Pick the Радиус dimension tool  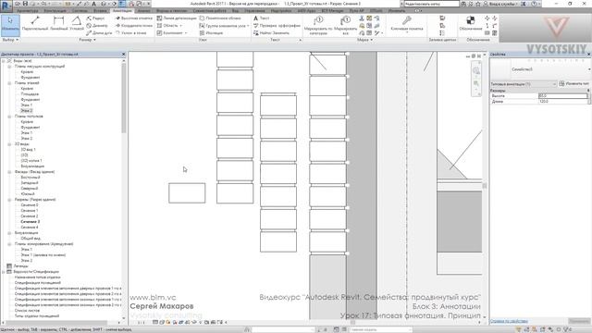[95, 18]
